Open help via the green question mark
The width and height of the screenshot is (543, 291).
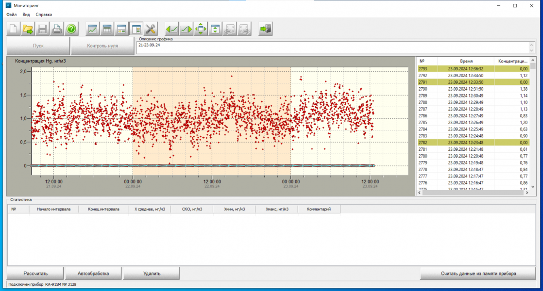click(71, 29)
